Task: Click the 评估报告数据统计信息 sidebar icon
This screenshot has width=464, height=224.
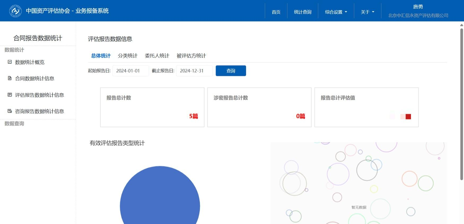Action: [10, 95]
